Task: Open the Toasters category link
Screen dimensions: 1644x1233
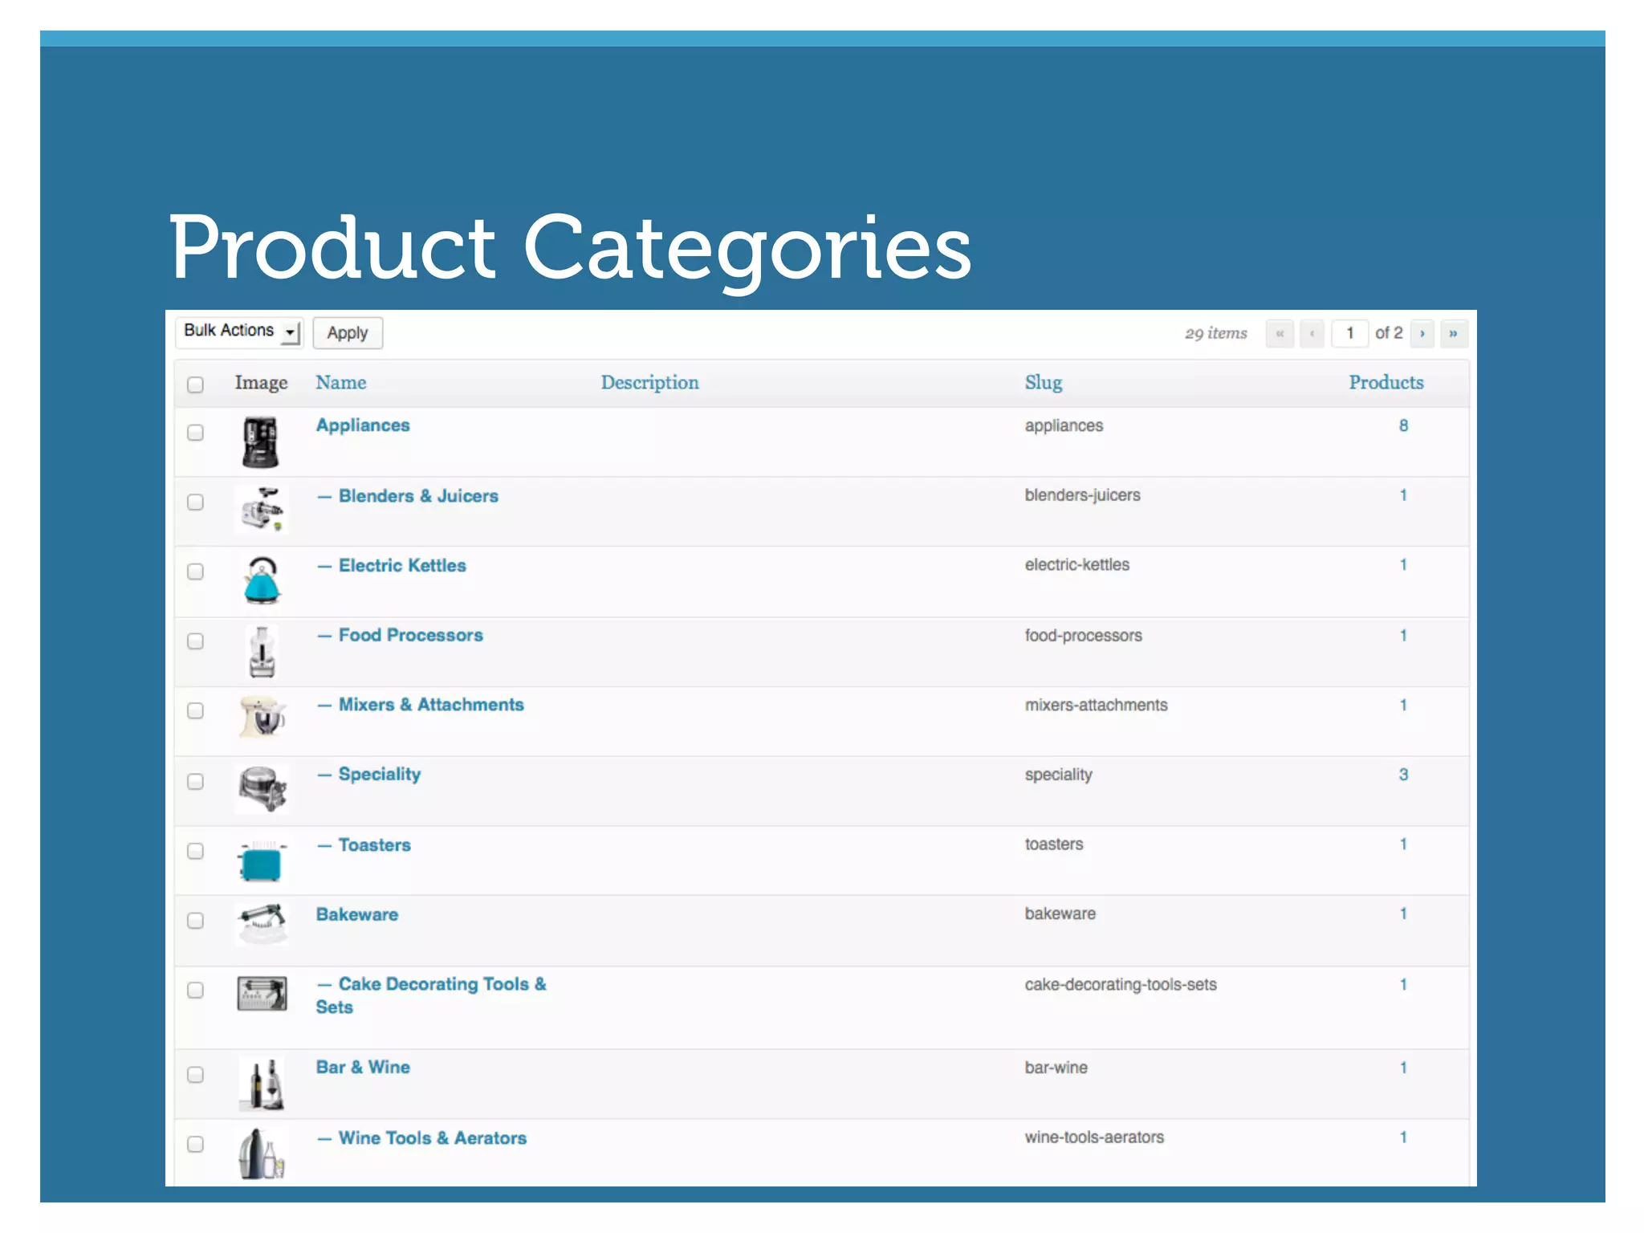Action: tap(375, 844)
